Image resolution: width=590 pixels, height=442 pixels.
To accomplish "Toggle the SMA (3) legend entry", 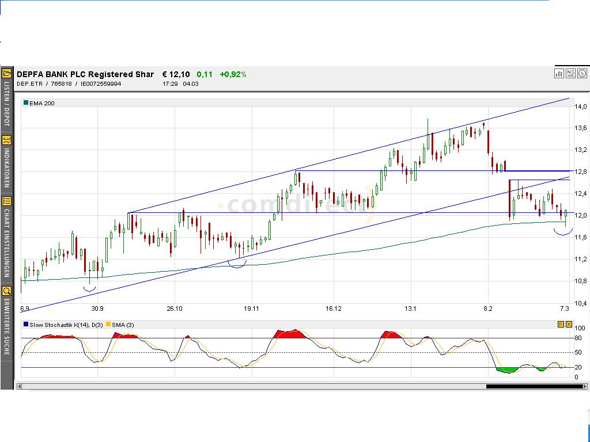I will (119, 325).
